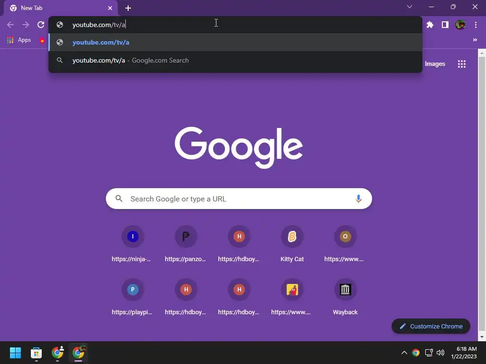Open the playpi shortcut tile
Screen dimensions: 486x364
(x=133, y=298)
